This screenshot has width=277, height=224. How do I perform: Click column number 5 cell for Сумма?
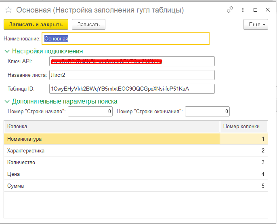pos(244,186)
